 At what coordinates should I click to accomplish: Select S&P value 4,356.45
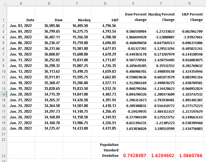[105, 111]
